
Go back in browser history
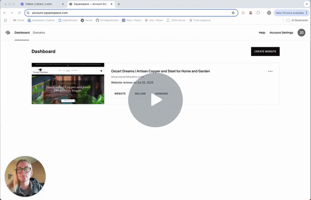(5, 13)
